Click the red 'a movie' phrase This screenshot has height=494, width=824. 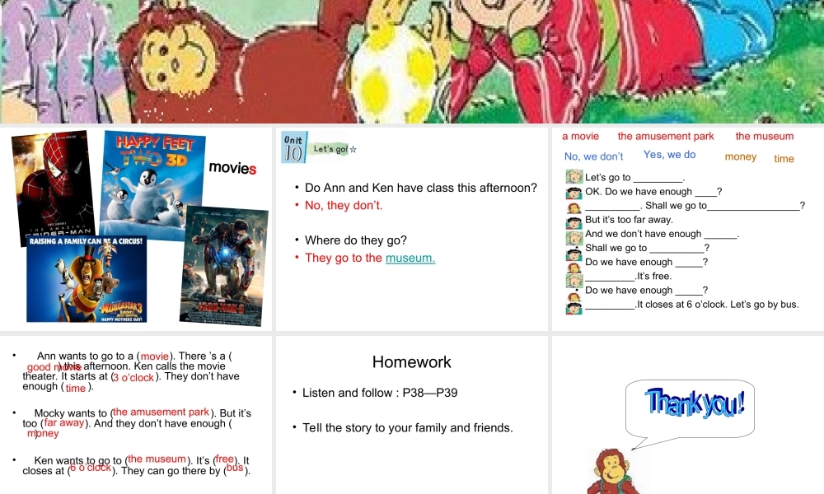(580, 137)
